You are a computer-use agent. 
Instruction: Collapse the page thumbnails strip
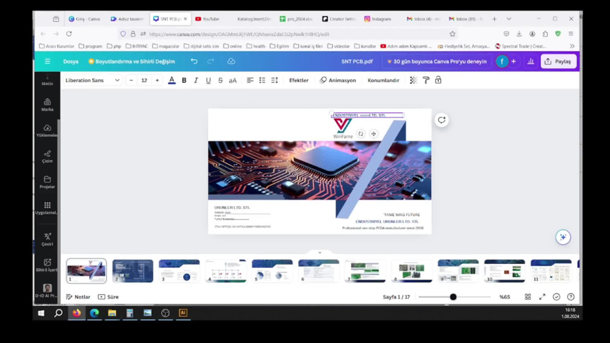[320, 252]
